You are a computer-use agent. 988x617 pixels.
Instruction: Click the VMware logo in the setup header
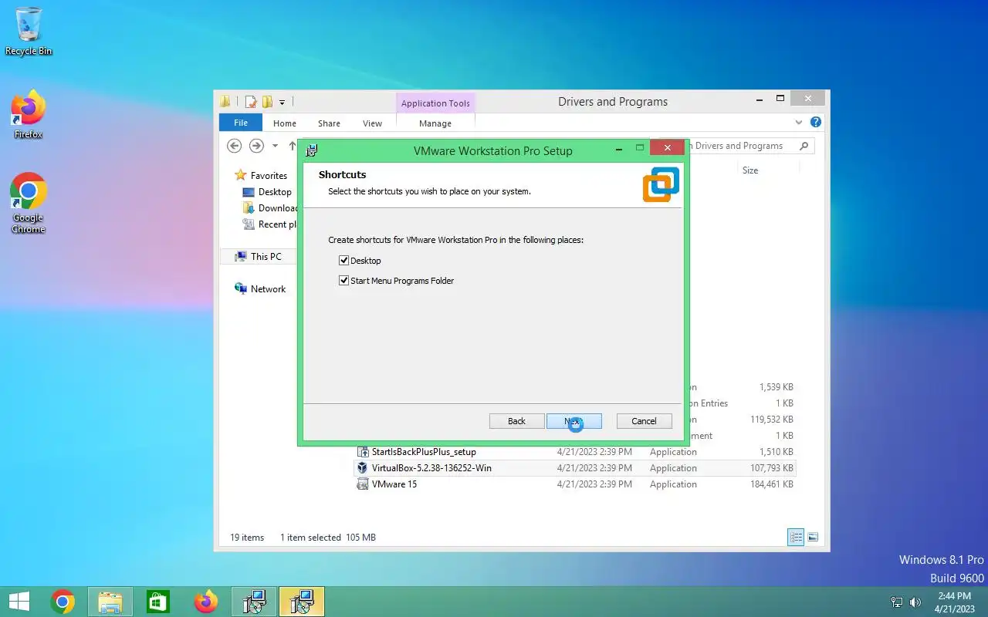661,184
